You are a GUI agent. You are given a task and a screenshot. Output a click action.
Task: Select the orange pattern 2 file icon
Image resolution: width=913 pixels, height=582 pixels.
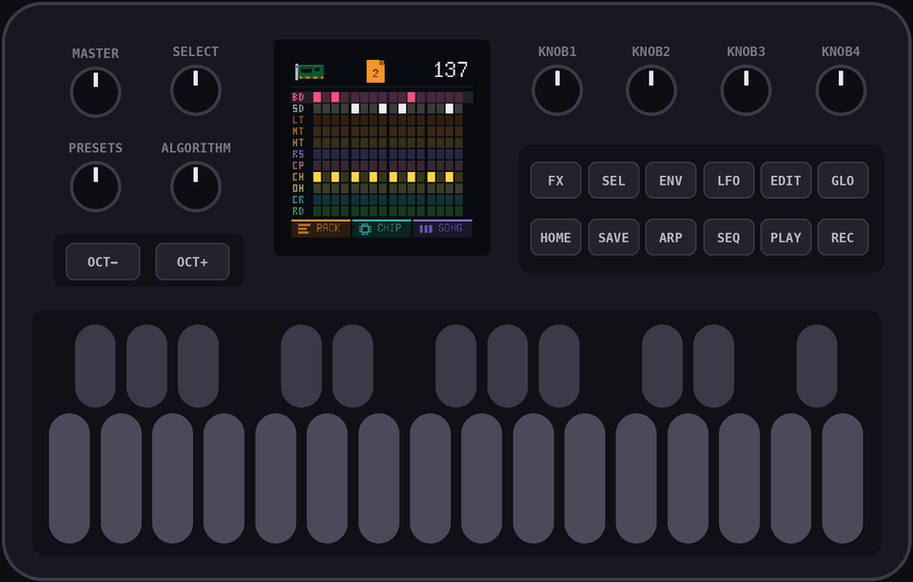[x=376, y=71]
